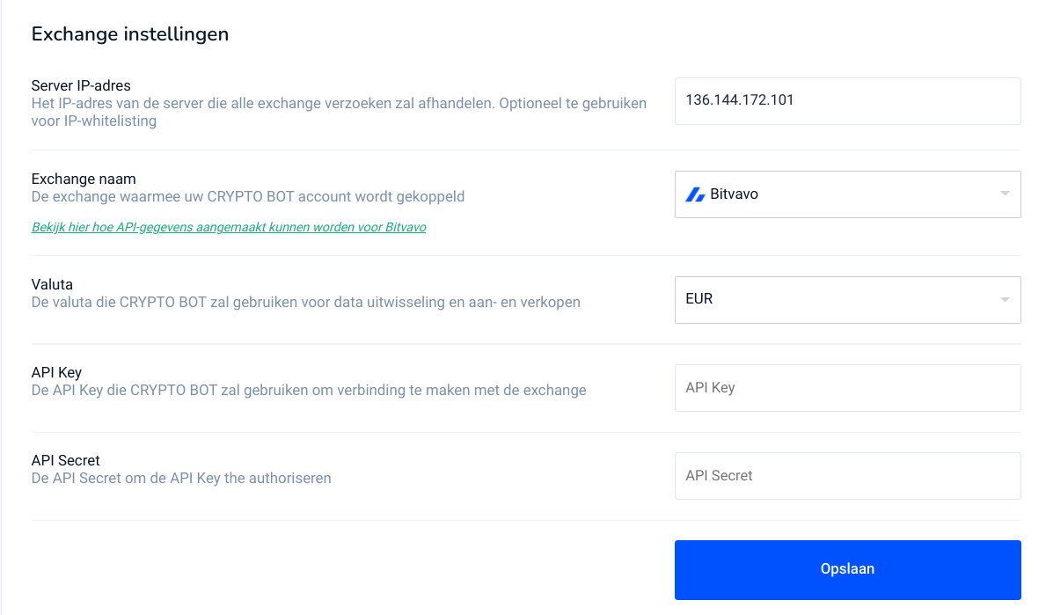
Task: Open the Exchange naam dropdown
Action: coord(847,194)
